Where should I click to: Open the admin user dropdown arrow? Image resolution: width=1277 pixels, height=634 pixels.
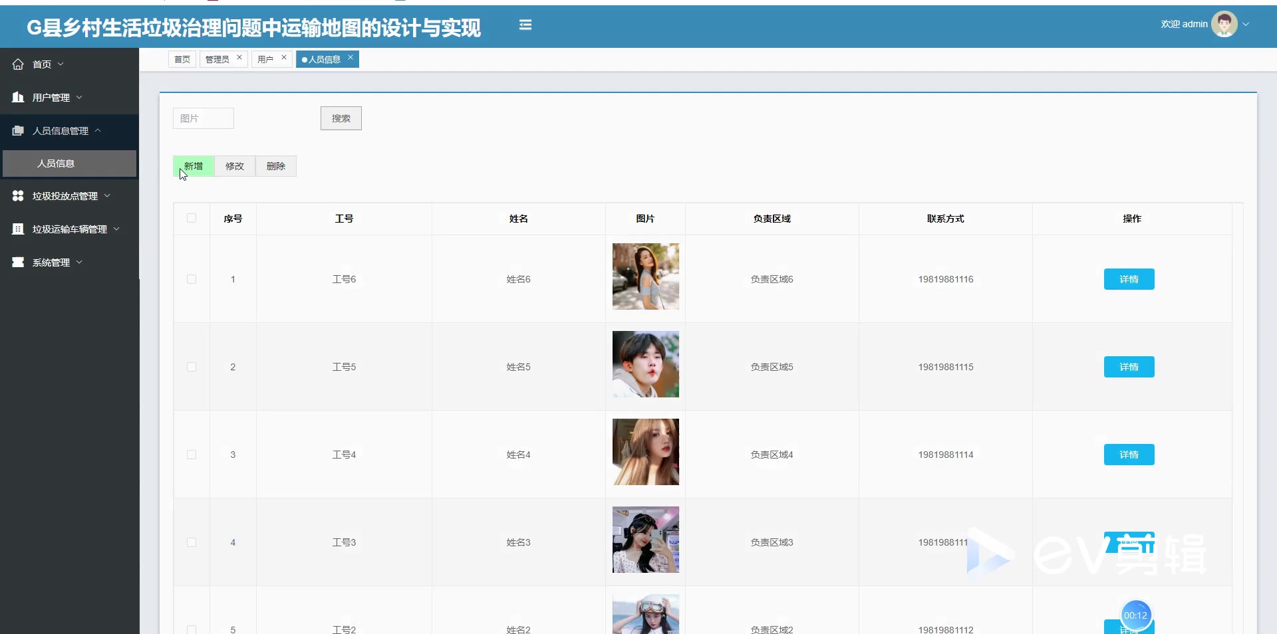coord(1246,24)
